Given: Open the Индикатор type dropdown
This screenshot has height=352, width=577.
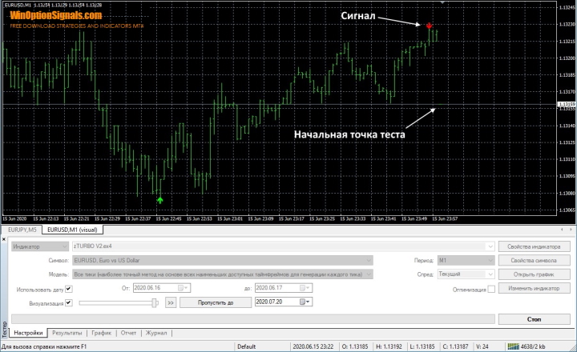Looking at the screenshot, I should pyautogui.click(x=64, y=246).
